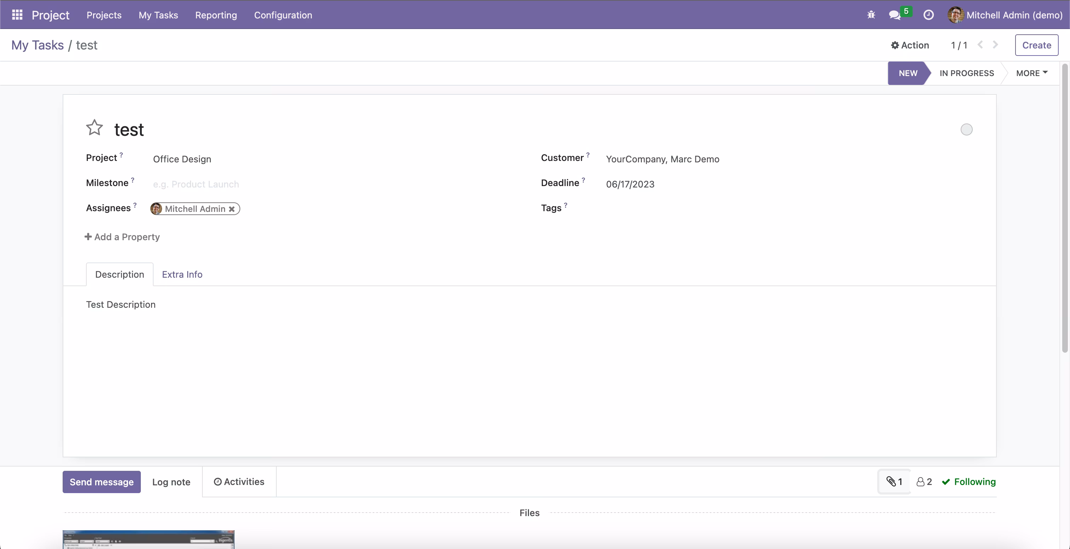The image size is (1070, 549).
Task: Set stage to NEW
Action: (908, 73)
